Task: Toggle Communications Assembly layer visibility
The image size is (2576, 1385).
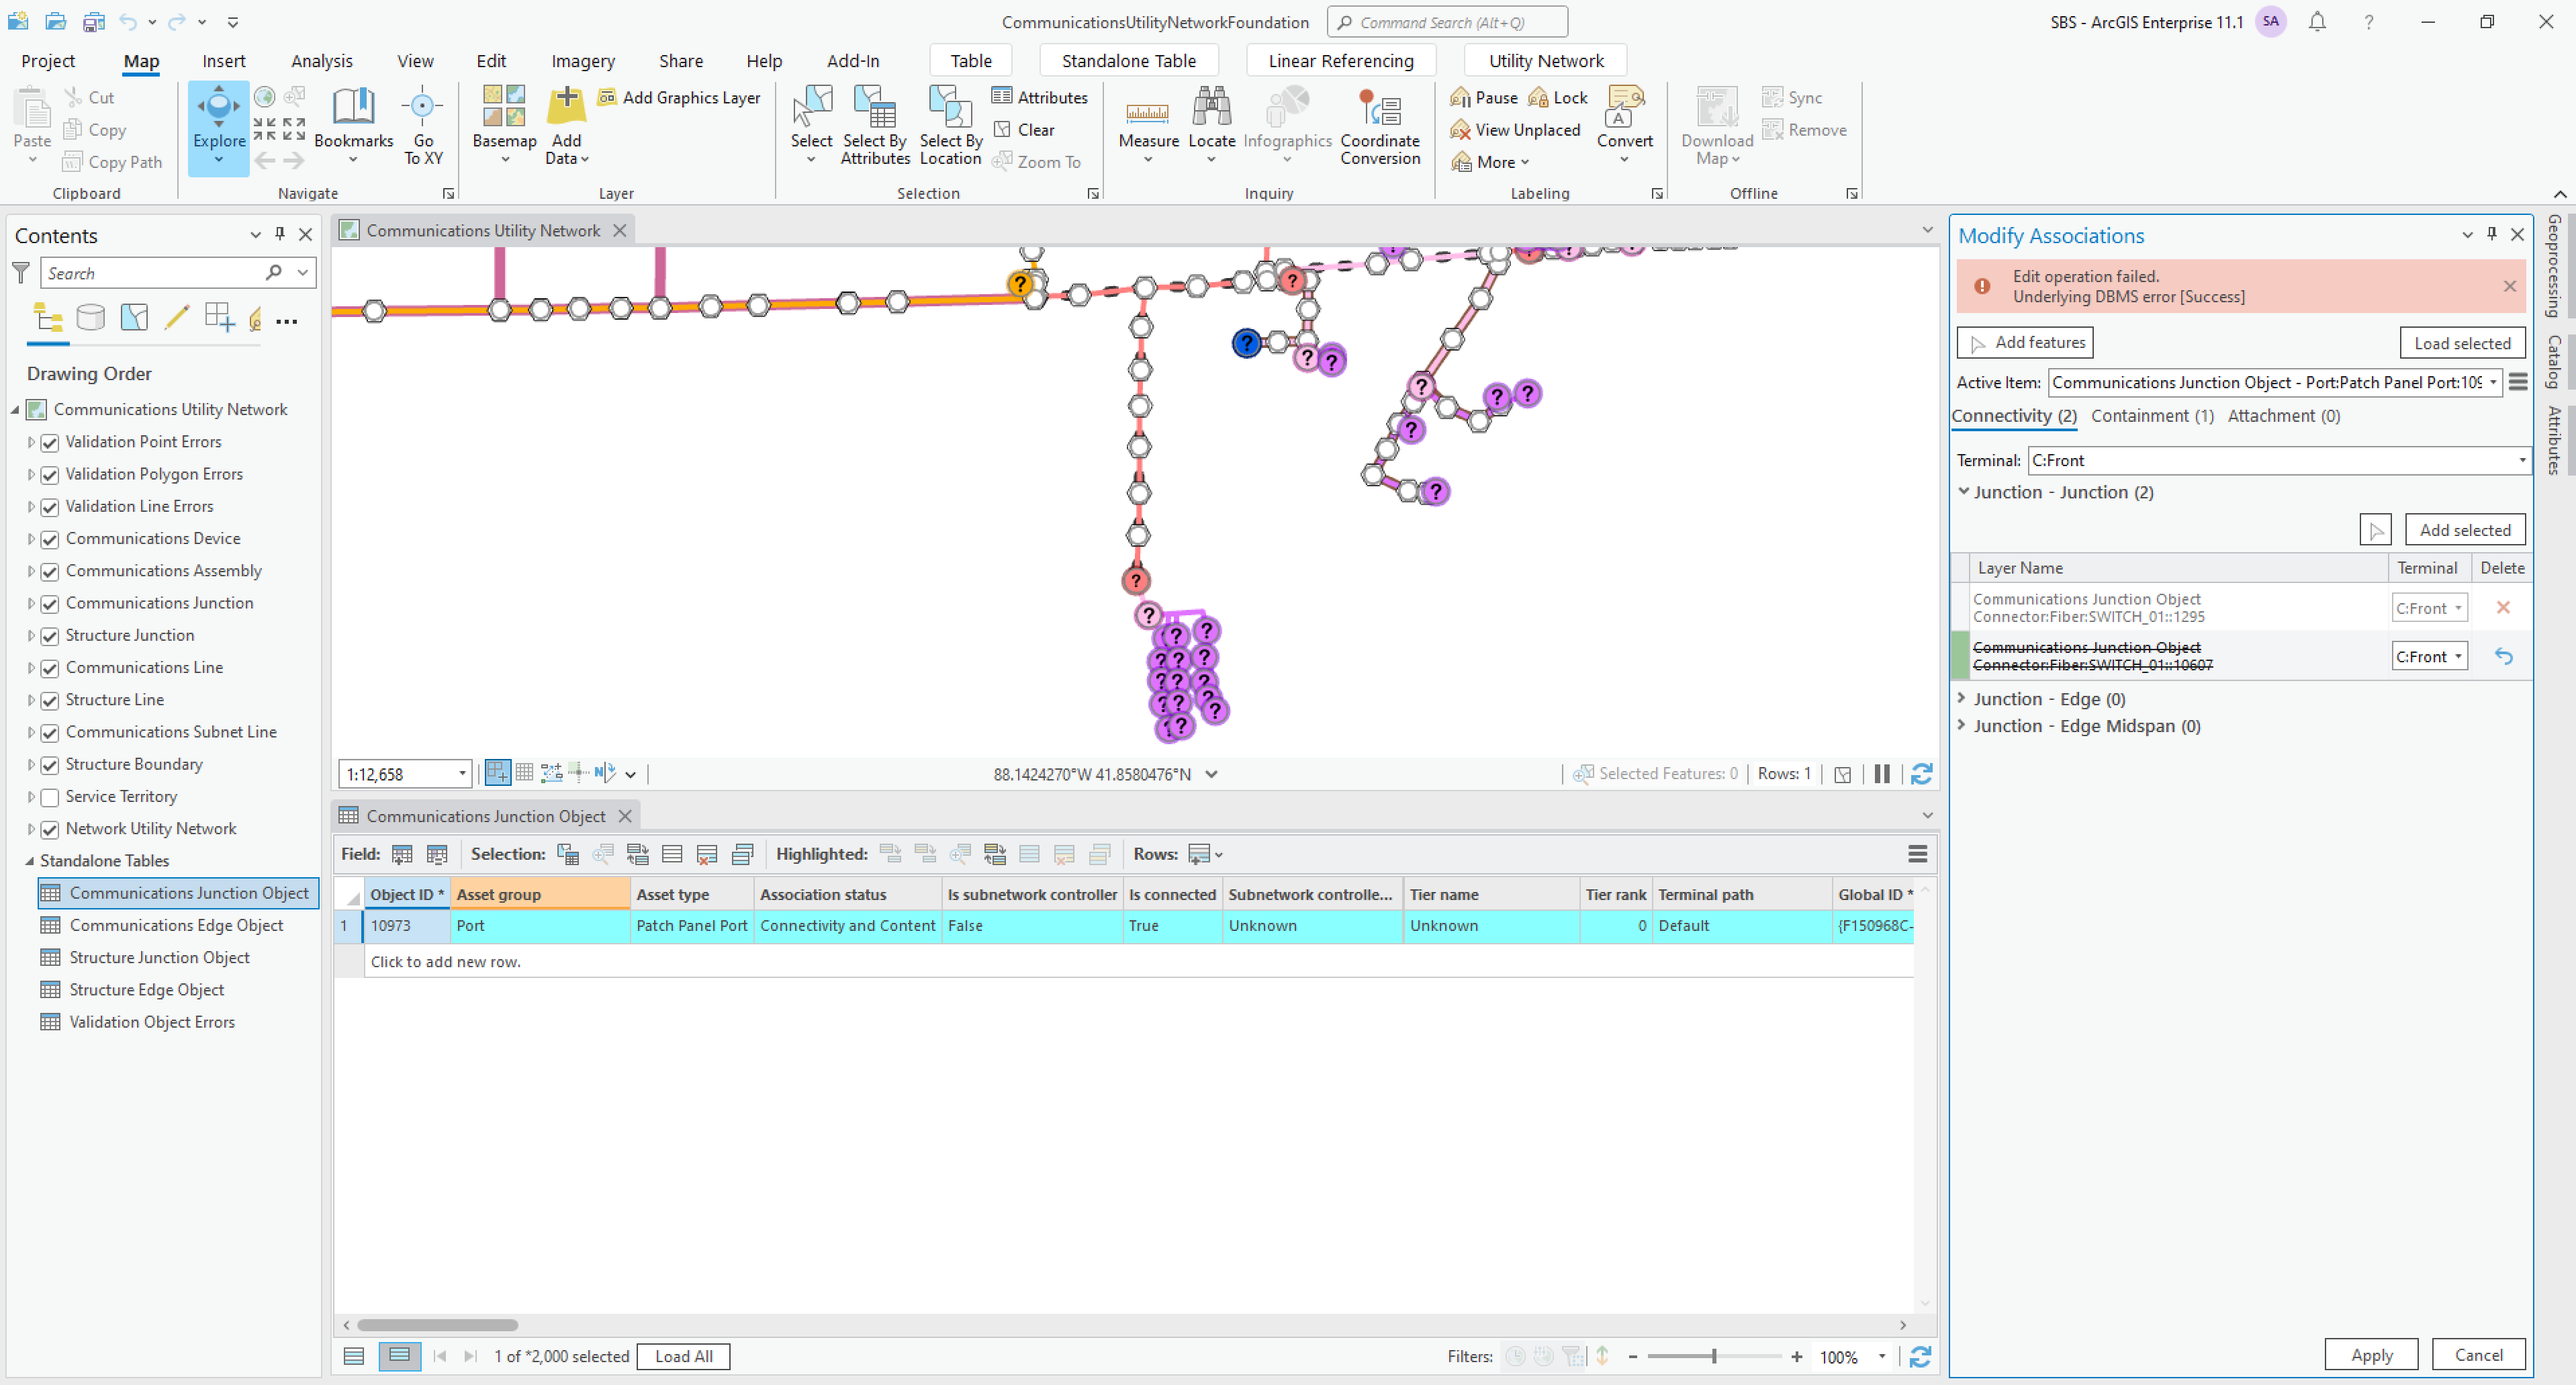Action: pyautogui.click(x=50, y=571)
